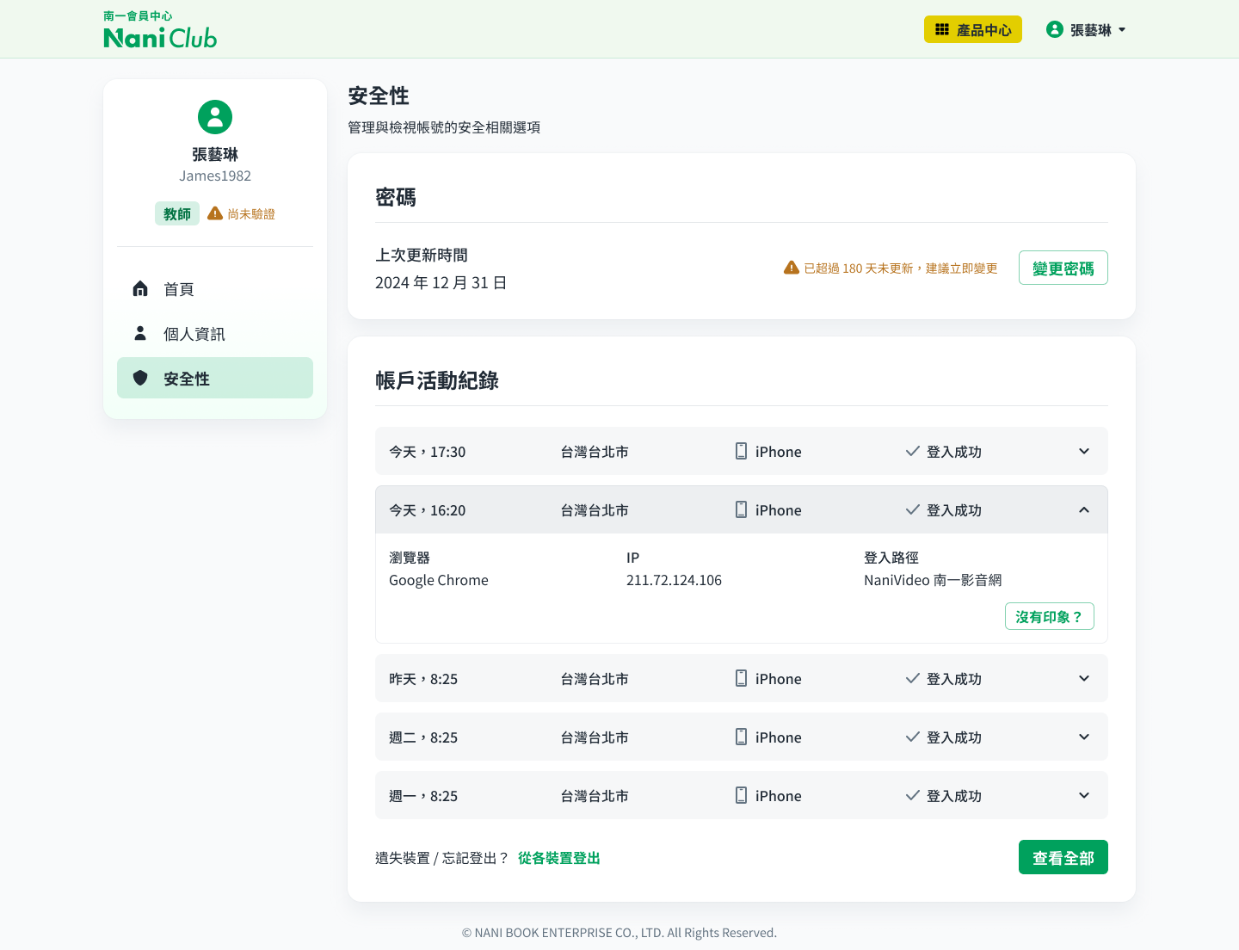Open the 張藝琳 user dropdown menu

pos(1086,29)
